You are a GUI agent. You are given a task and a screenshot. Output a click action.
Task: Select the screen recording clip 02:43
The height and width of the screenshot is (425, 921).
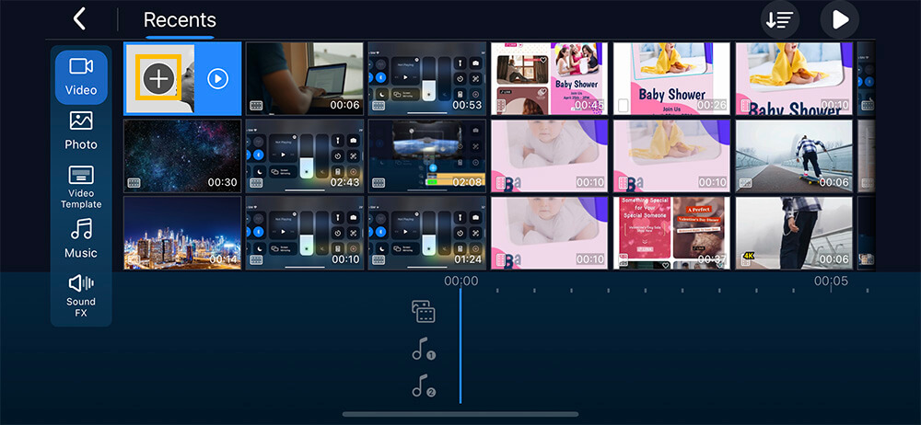coord(304,155)
